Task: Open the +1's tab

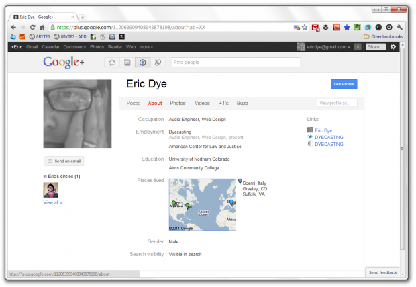Action: pyautogui.click(x=223, y=103)
